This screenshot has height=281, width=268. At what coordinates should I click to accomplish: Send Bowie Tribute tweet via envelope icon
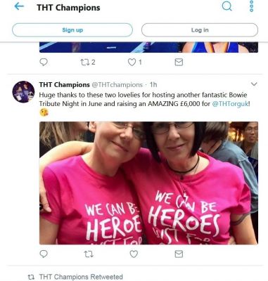179,254
